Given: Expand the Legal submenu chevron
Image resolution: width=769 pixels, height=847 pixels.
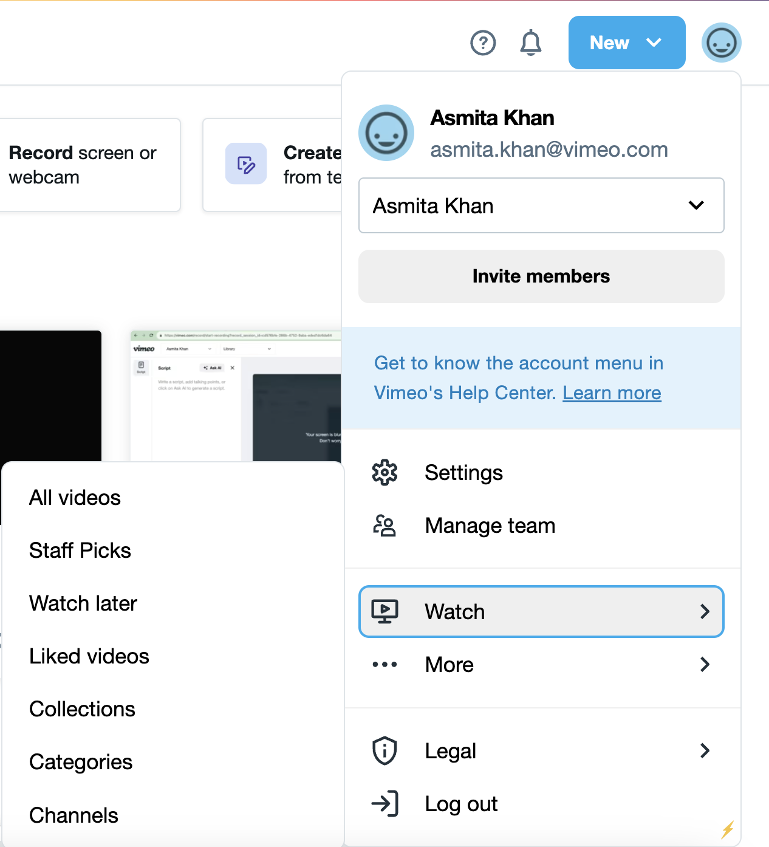Looking at the screenshot, I should [705, 751].
